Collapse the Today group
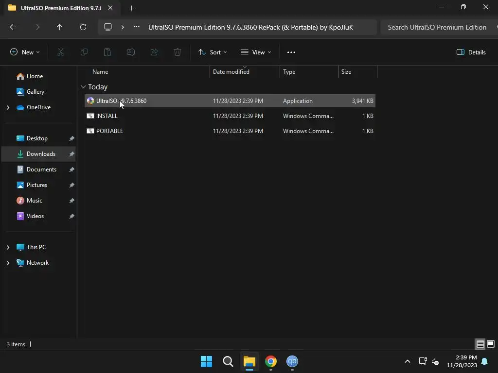This screenshot has height=373, width=498. [x=84, y=87]
